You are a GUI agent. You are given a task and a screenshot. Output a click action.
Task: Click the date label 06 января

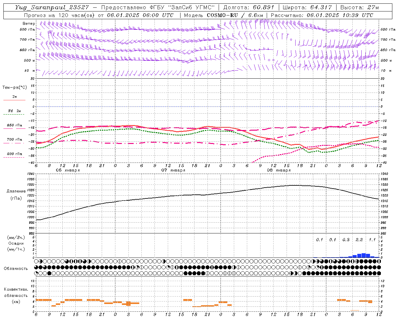(68, 170)
